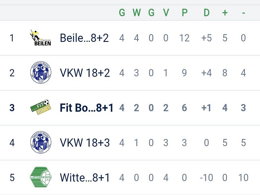Image resolution: width=260 pixels, height=195 pixels.
Task: Sort by the minus goals-against header
Action: pos(243,13)
